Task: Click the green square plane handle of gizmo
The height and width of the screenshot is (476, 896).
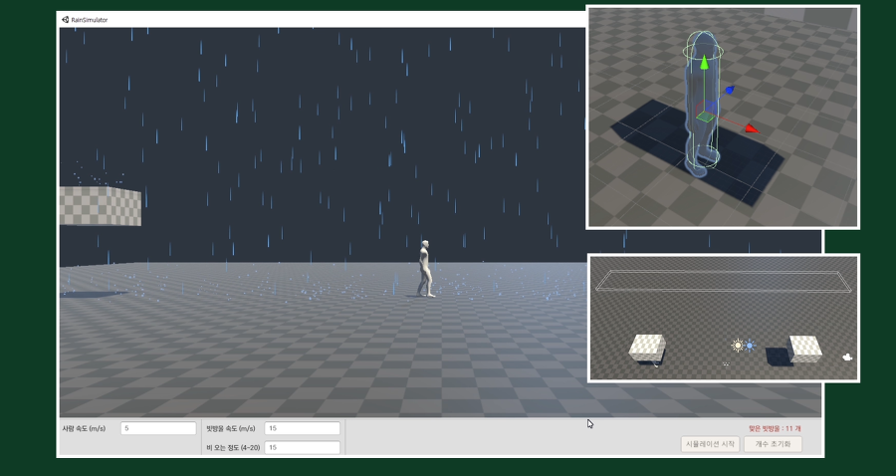Action: point(705,117)
